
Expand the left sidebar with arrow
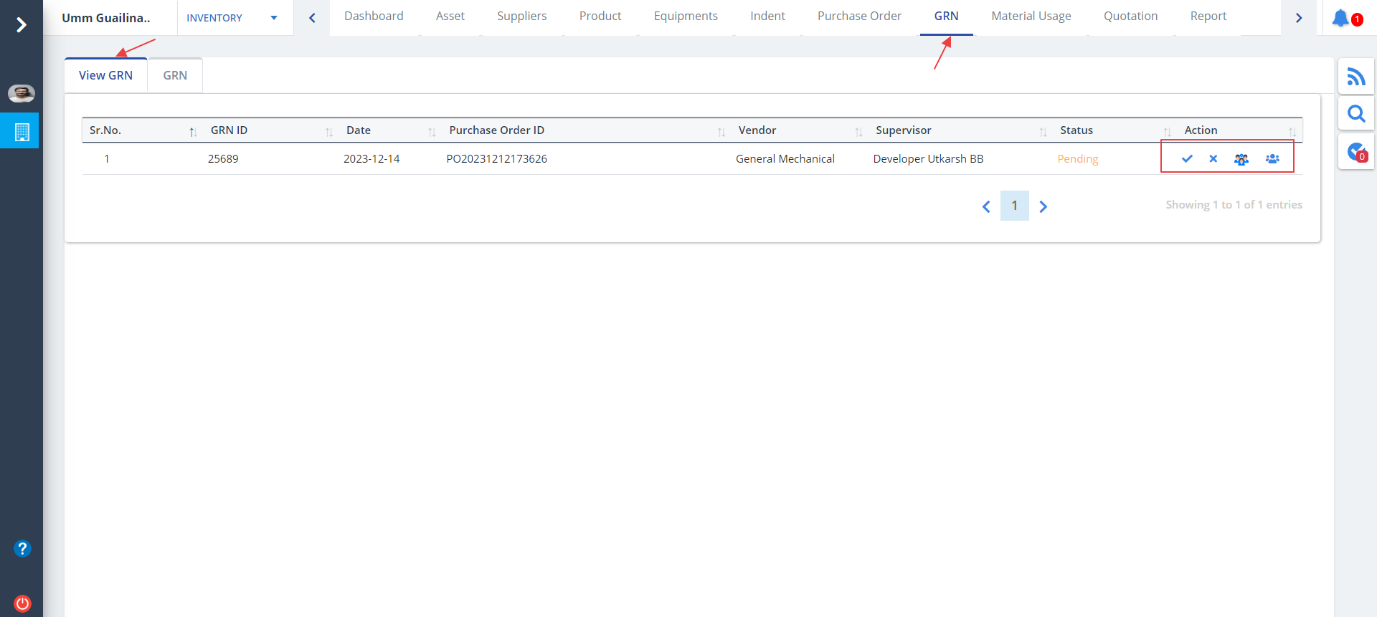(22, 25)
